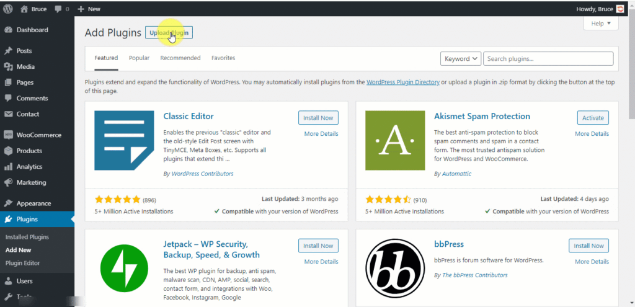Click the Marketing megaphone icon
Viewport: 635px width, 307px height.
coord(8,182)
